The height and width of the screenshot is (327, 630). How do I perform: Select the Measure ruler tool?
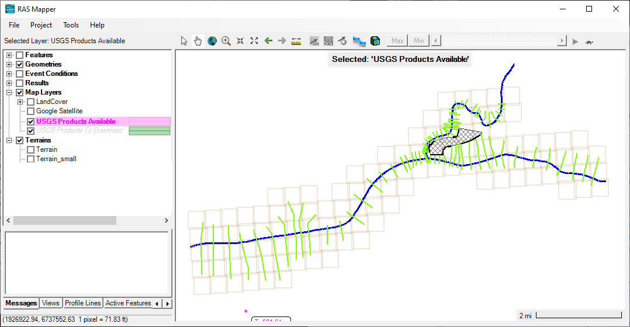click(296, 41)
